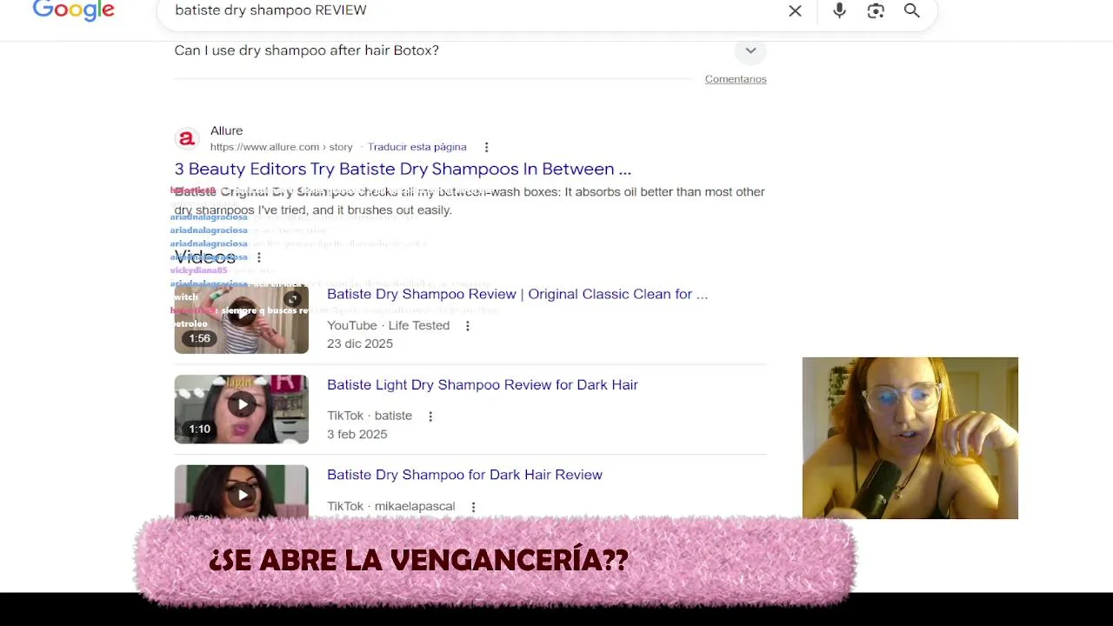This screenshot has height=626, width=1113.
Task: Open options dots next to Life Tested
Action: [x=467, y=326]
